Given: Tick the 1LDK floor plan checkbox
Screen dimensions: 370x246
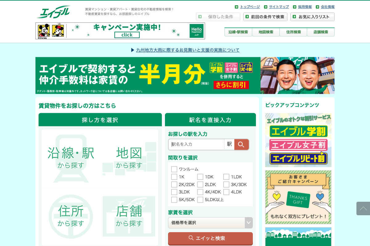Looking at the screenshot, I should (x=226, y=177).
